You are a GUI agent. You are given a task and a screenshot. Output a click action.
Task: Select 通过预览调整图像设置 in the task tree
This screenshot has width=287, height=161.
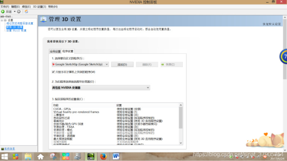tap(20, 24)
